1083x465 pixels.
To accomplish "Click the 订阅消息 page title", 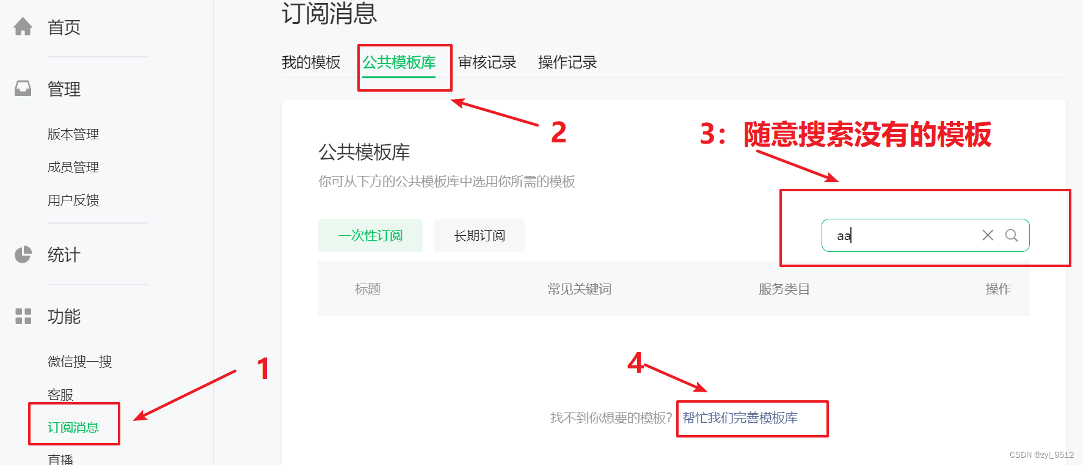I will point(329,13).
